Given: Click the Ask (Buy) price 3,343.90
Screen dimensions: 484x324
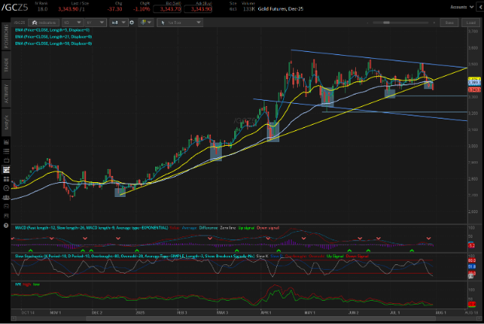Looking at the screenshot, I should click(198, 9).
